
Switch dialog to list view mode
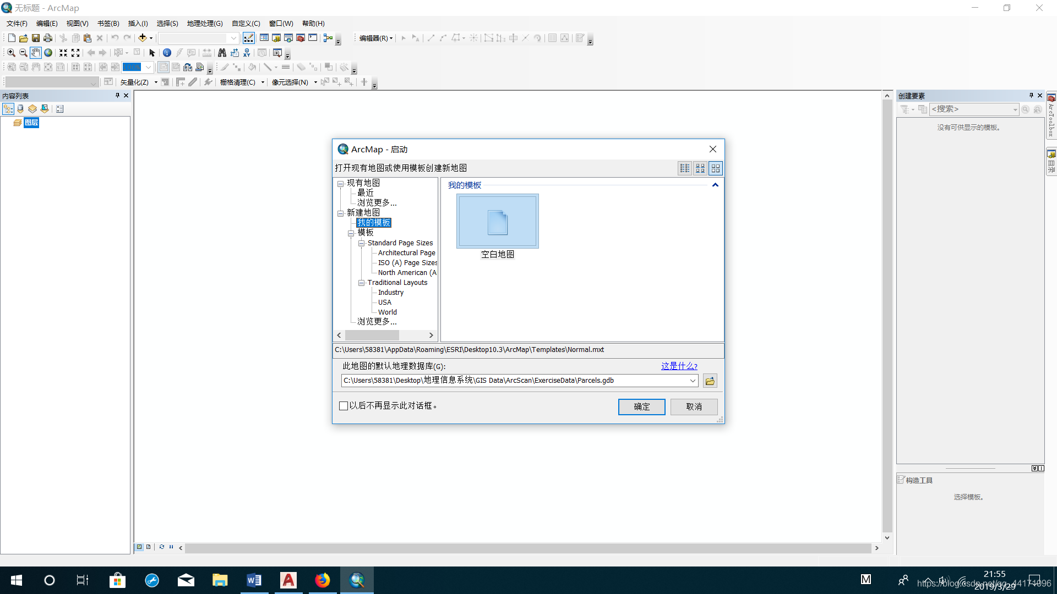684,168
